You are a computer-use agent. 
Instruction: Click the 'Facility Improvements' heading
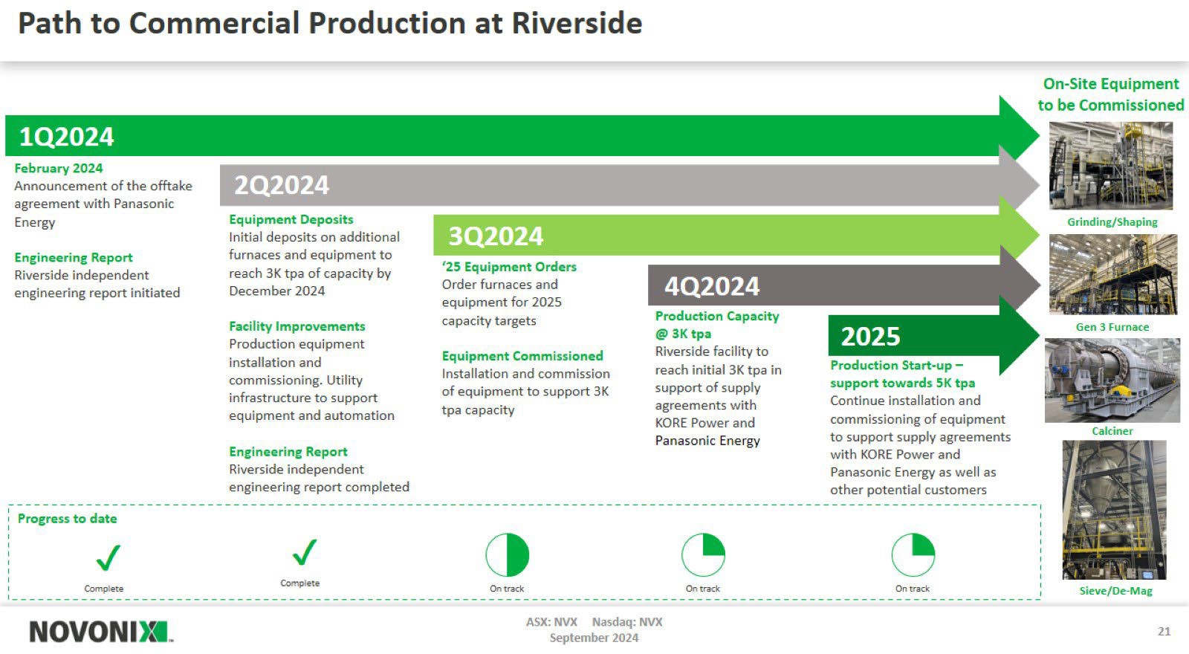tap(297, 326)
